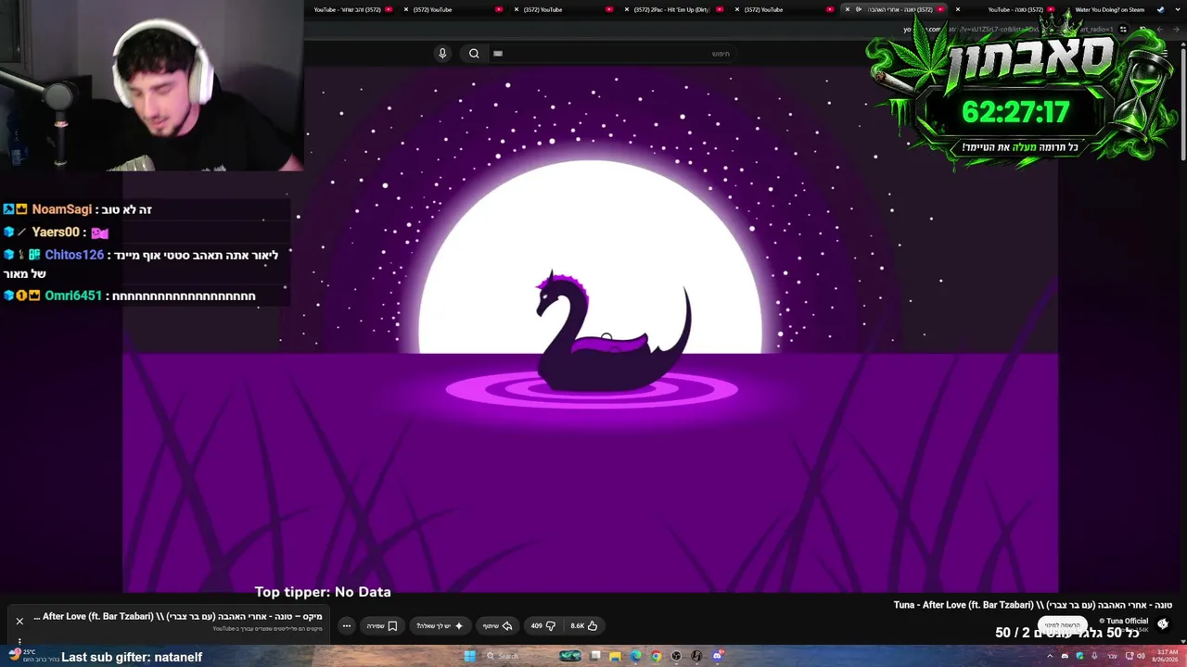Click the taskbar clock showing 3:17 AM
Screen dimensions: 1187x667
pos(1168,656)
